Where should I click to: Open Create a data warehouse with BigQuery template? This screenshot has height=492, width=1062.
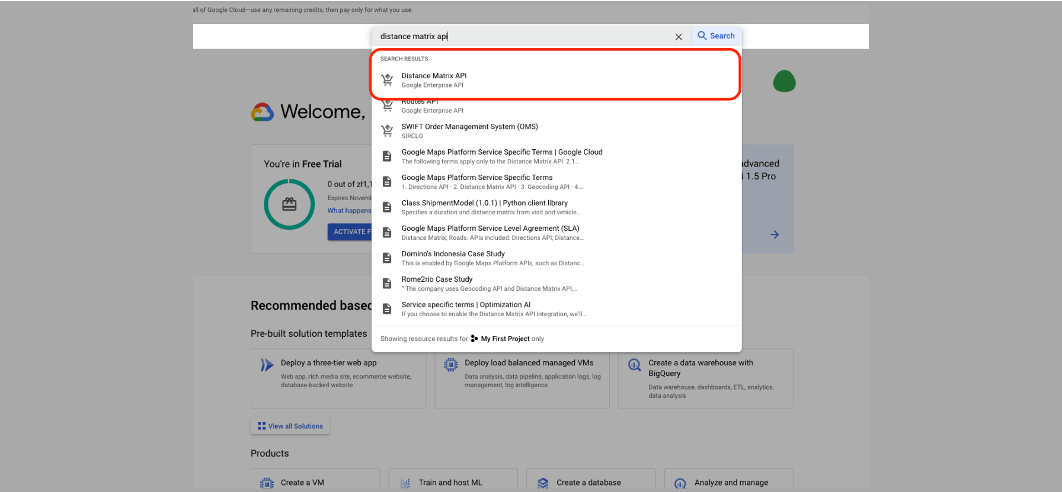click(x=706, y=378)
